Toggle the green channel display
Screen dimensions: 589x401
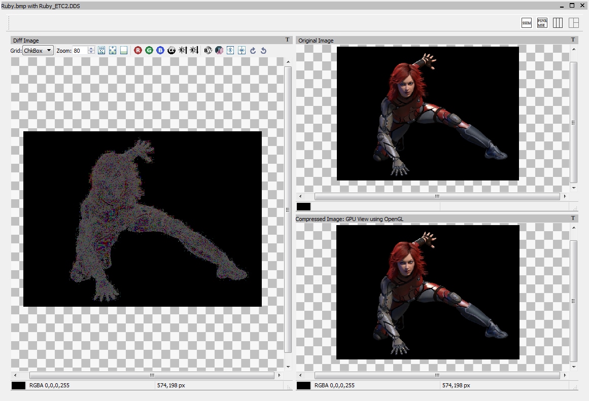pyautogui.click(x=149, y=50)
